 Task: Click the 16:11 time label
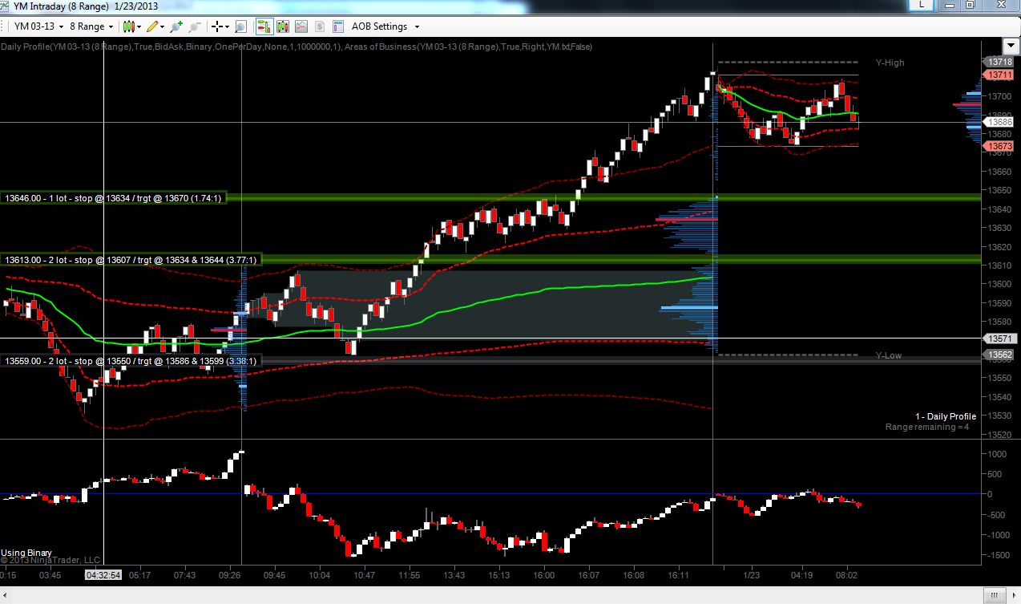679,575
